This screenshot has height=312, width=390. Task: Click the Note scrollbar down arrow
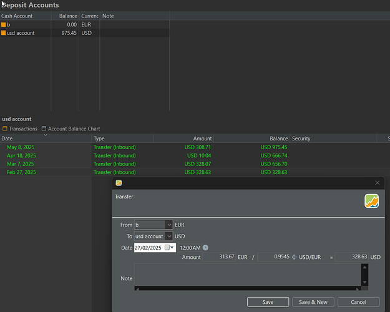pos(364,282)
